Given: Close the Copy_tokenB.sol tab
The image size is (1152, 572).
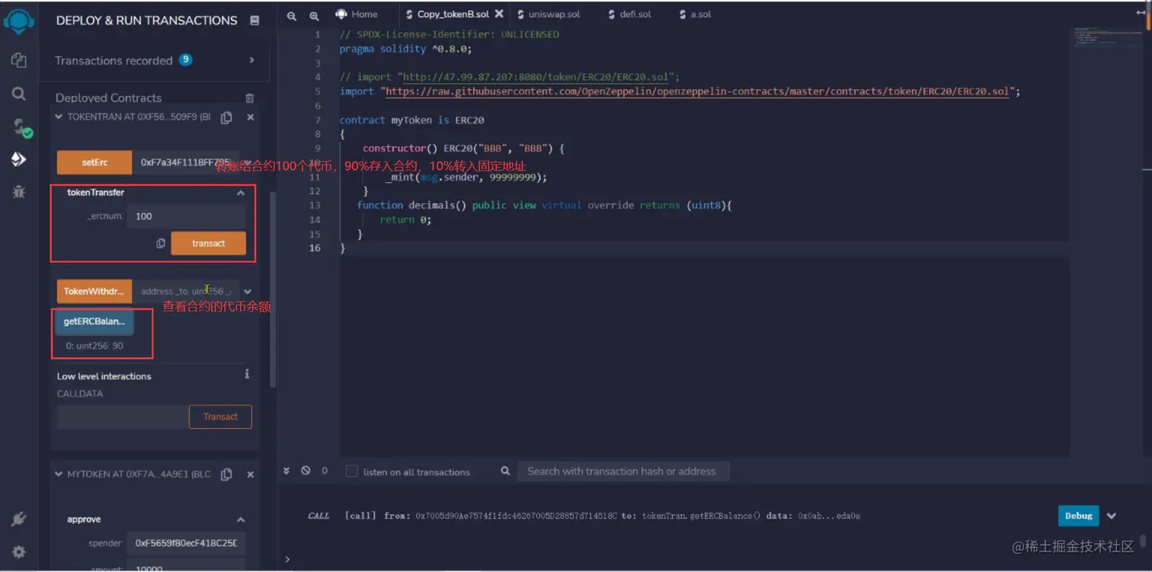Looking at the screenshot, I should point(499,14).
